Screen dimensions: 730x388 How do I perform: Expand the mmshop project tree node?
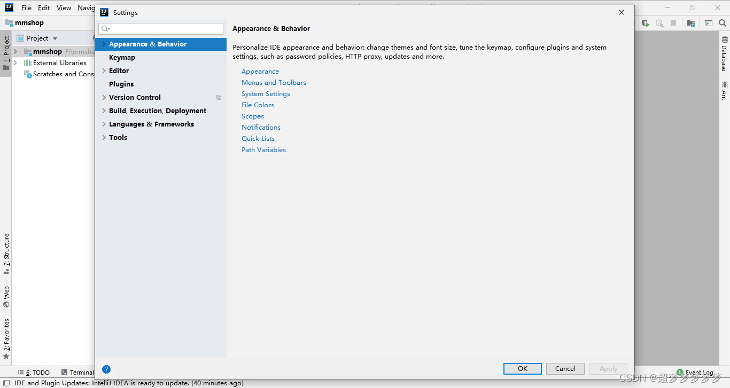coord(15,51)
